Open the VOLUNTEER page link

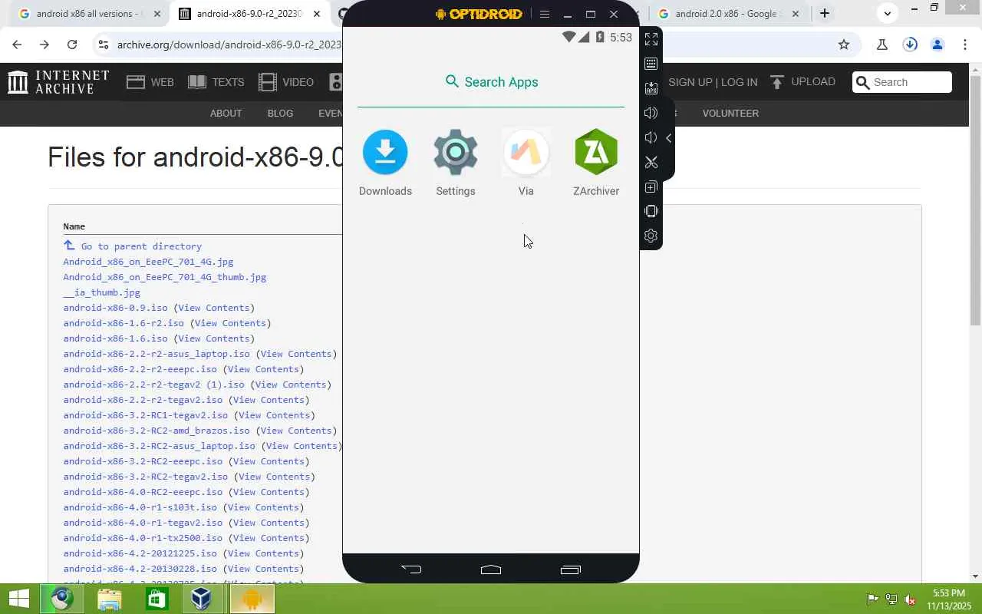coord(730,113)
